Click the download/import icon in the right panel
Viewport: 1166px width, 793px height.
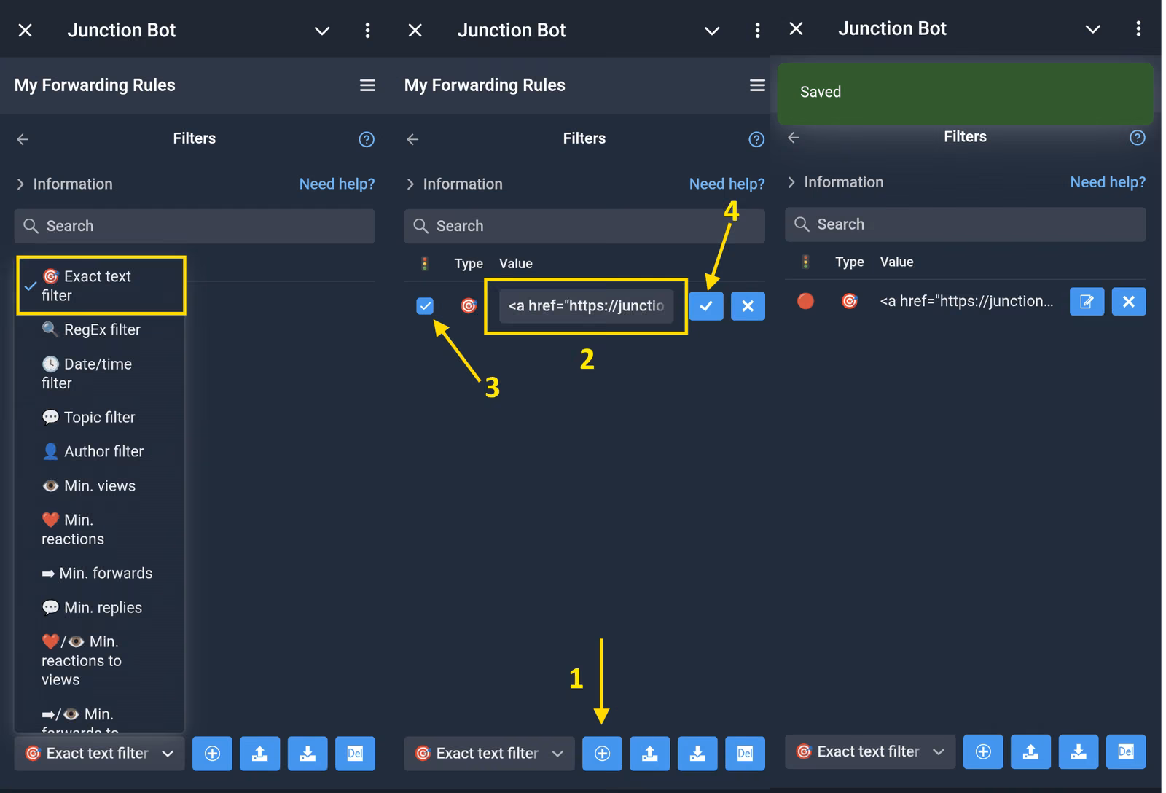1079,751
